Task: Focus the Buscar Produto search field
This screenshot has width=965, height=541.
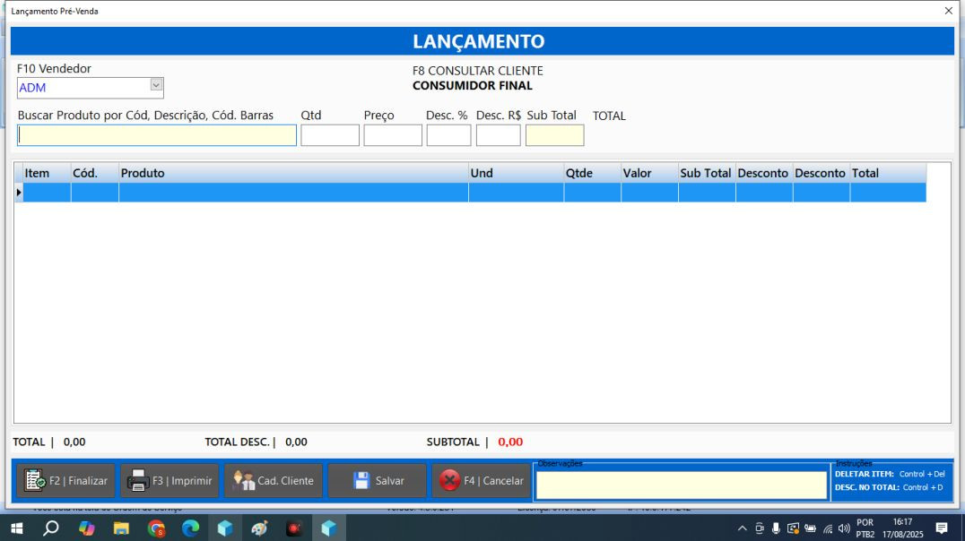Action: pos(157,135)
